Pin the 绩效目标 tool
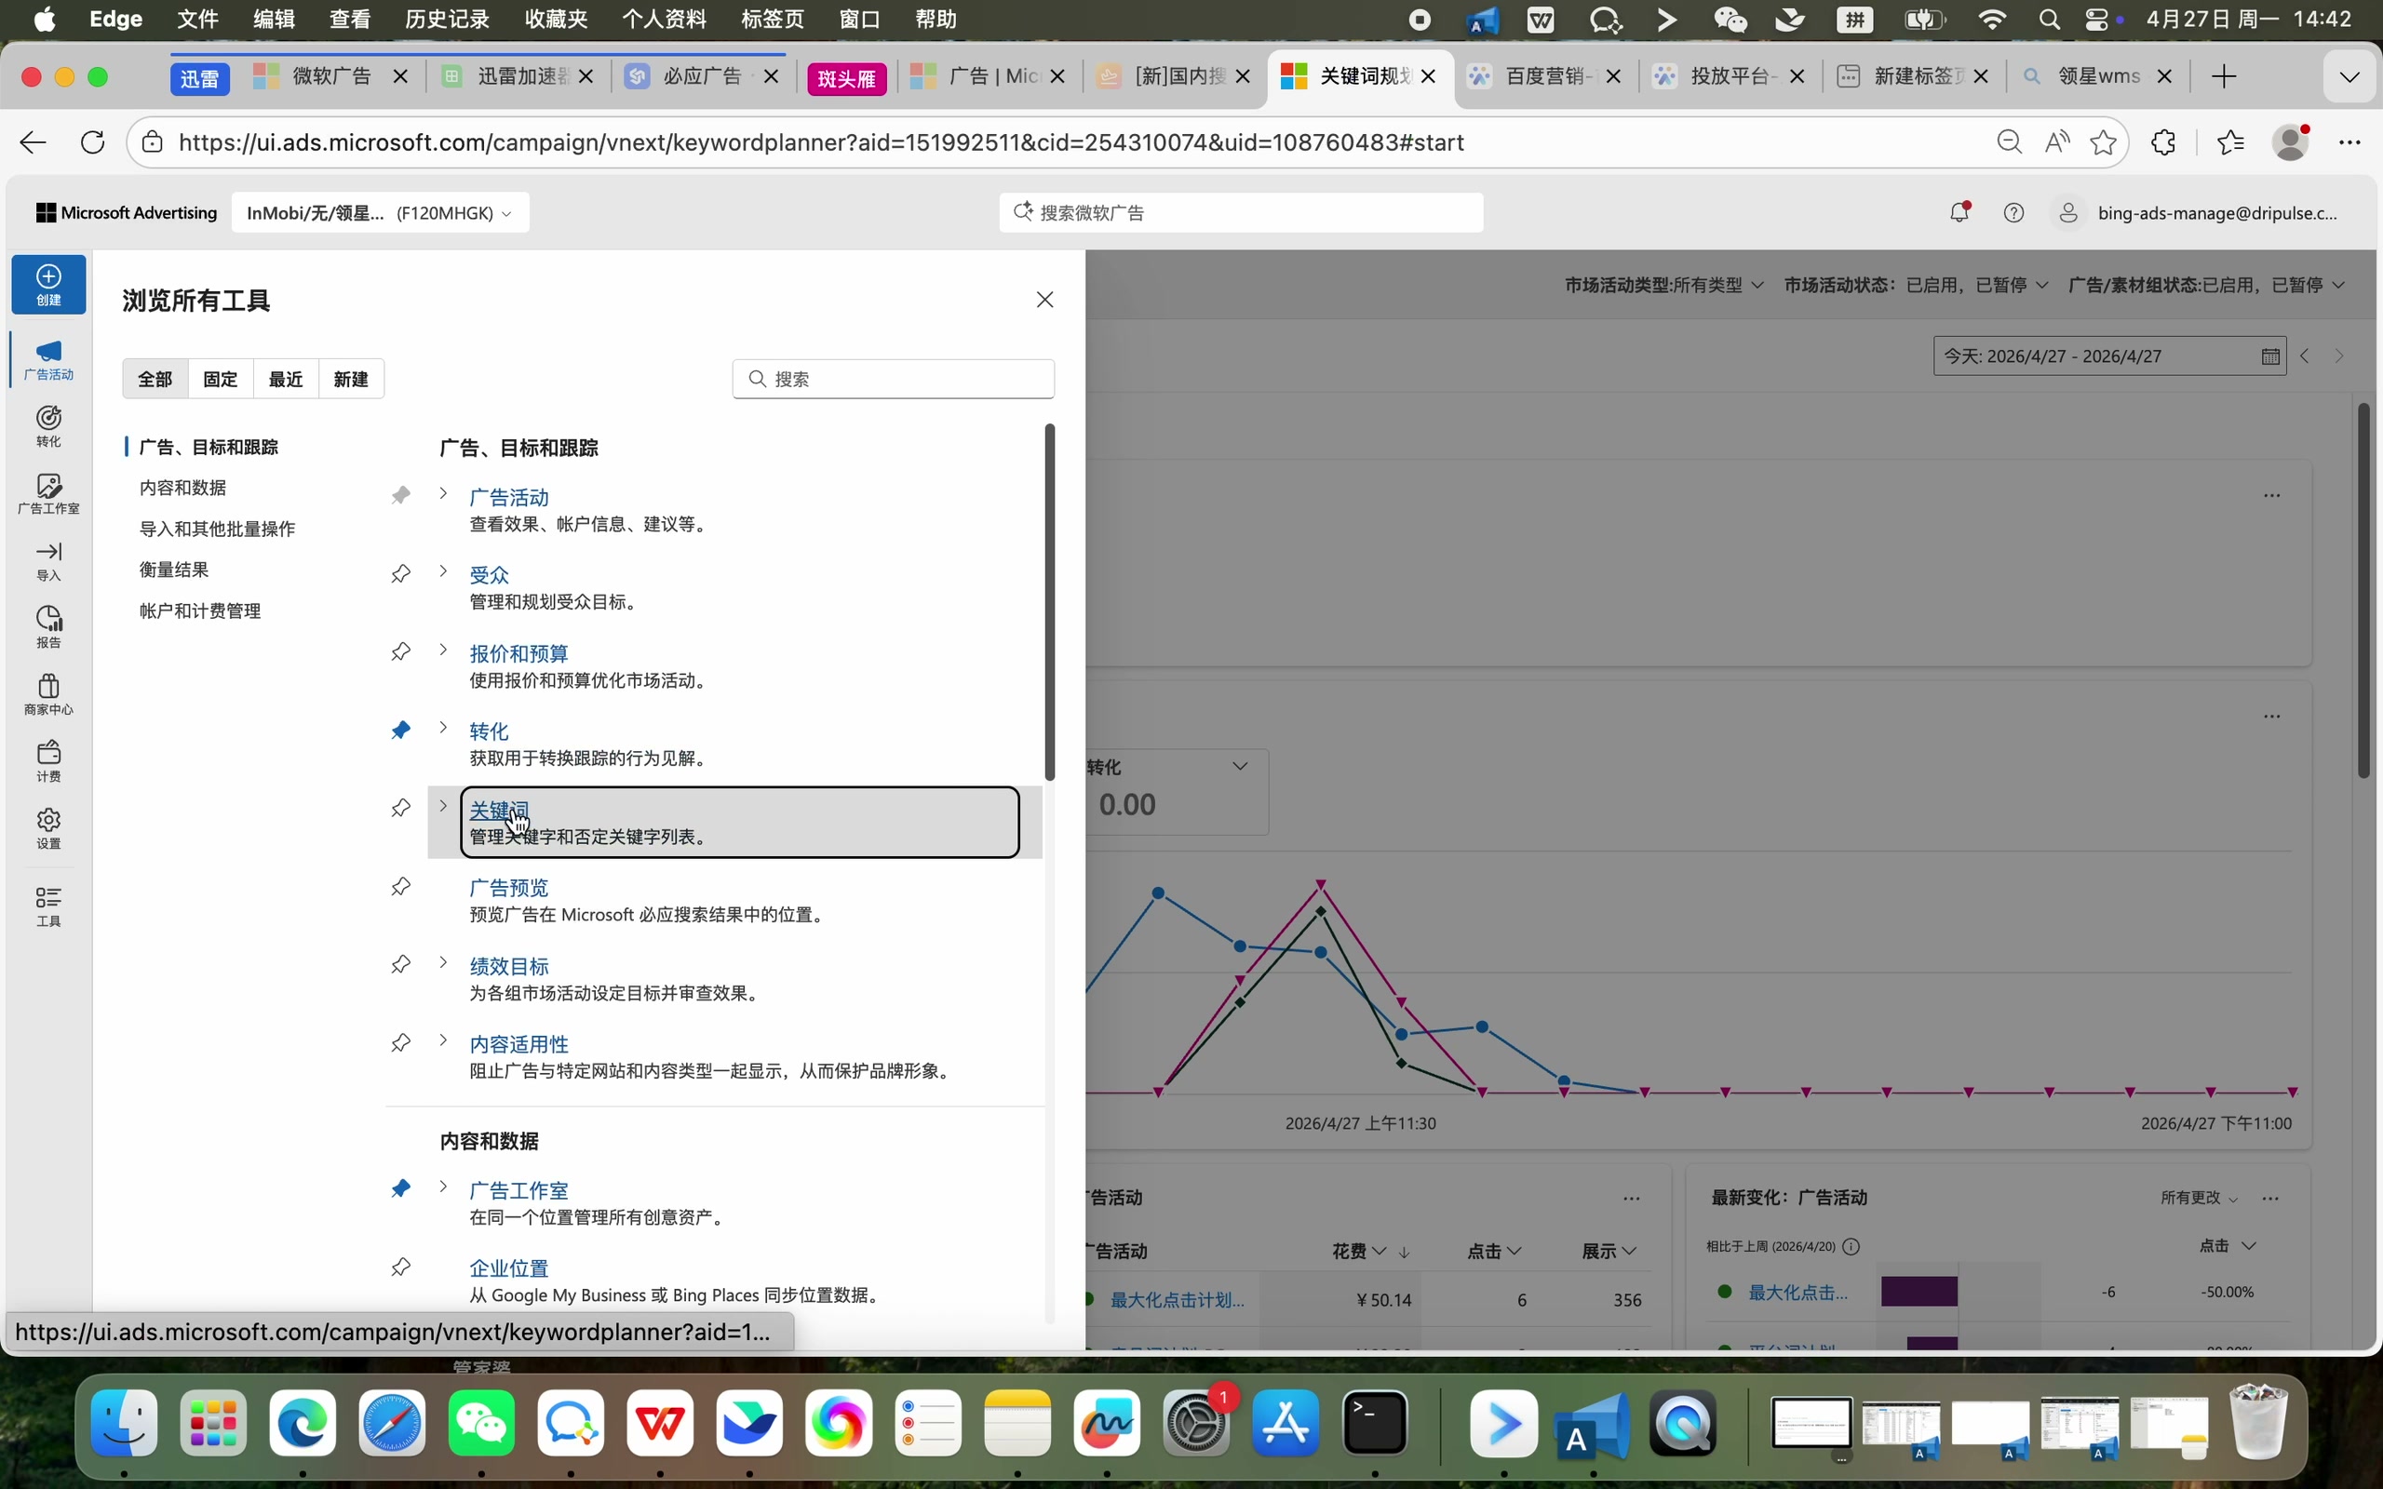 [x=401, y=964]
